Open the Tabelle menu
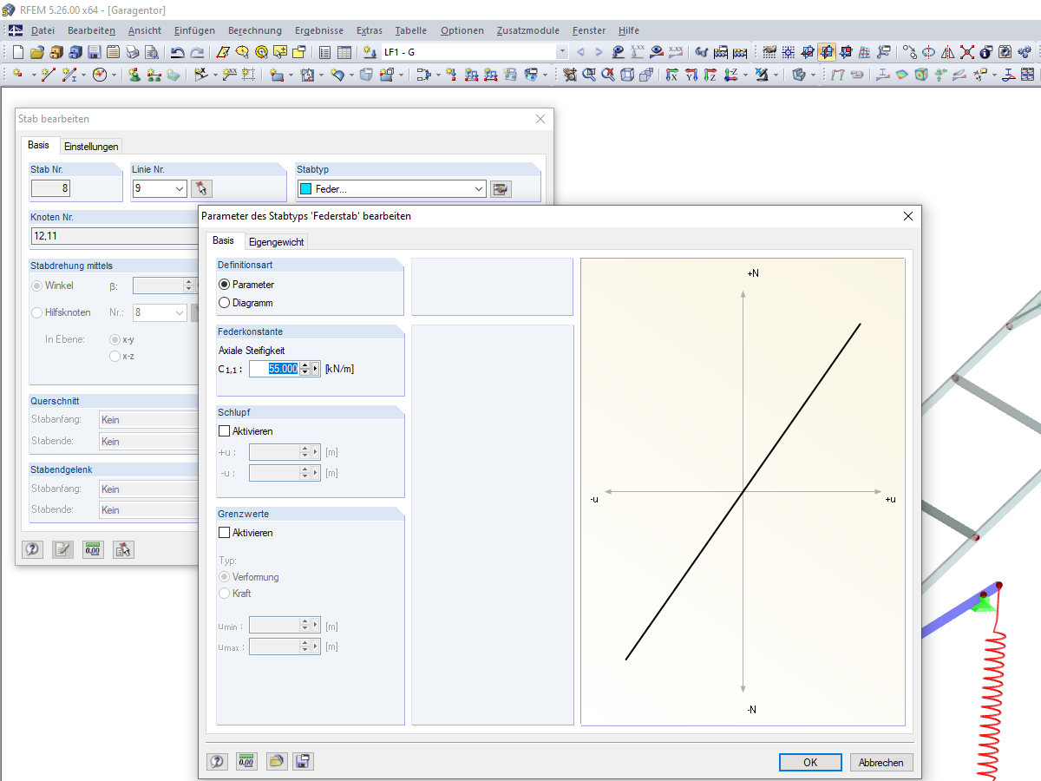 [411, 30]
